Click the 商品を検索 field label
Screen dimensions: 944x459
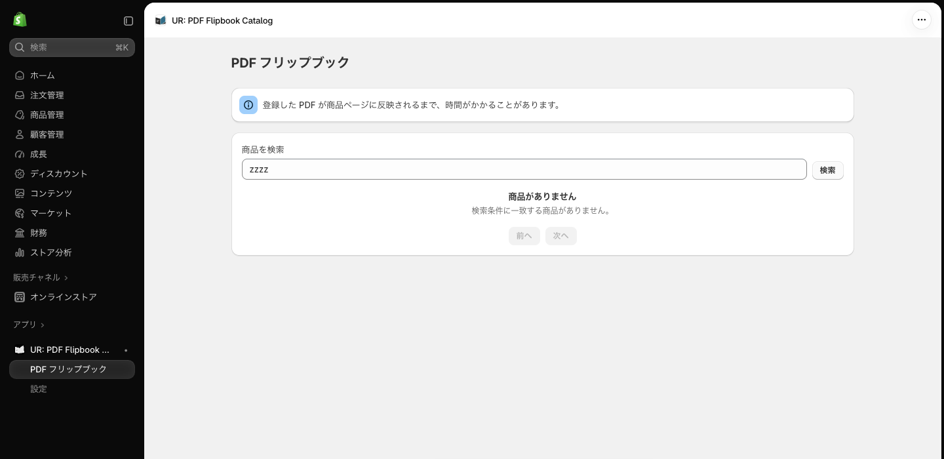pos(263,150)
